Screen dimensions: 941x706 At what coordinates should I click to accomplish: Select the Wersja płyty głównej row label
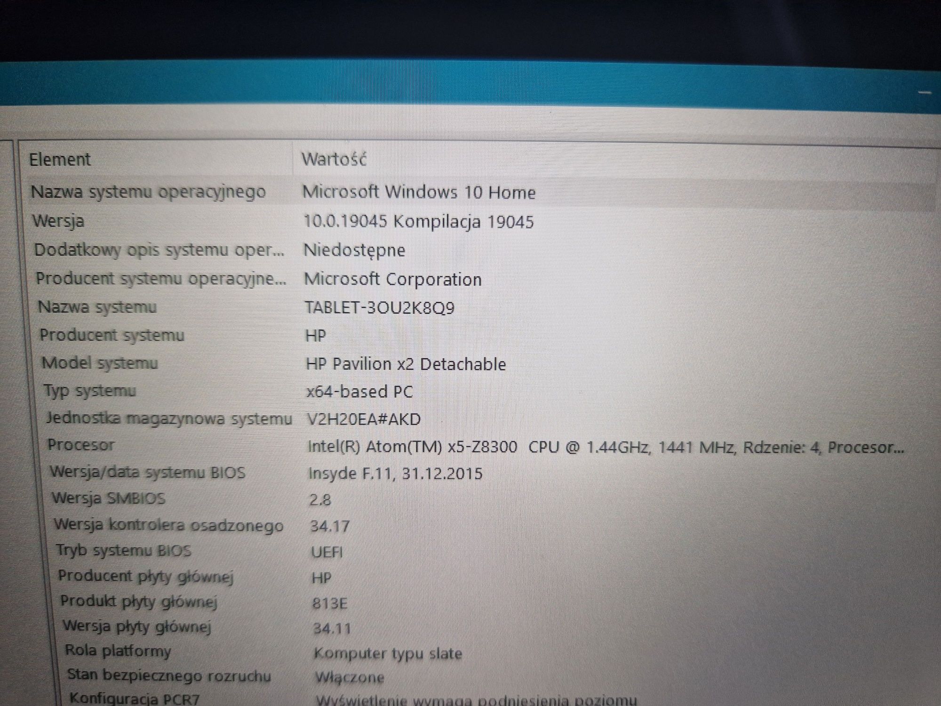pyautogui.click(x=137, y=626)
